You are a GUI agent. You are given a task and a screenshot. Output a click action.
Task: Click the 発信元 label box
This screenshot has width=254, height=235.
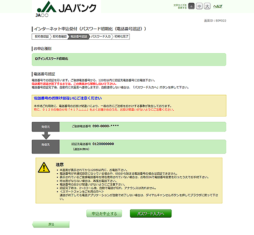click(x=46, y=127)
